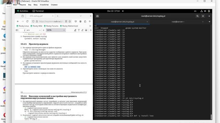Screen dimensions: 220x123
Task: Zoom out the PDF with minus button
Action: (40, 30)
